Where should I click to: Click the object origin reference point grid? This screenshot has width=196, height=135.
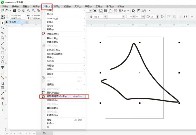[3, 17]
